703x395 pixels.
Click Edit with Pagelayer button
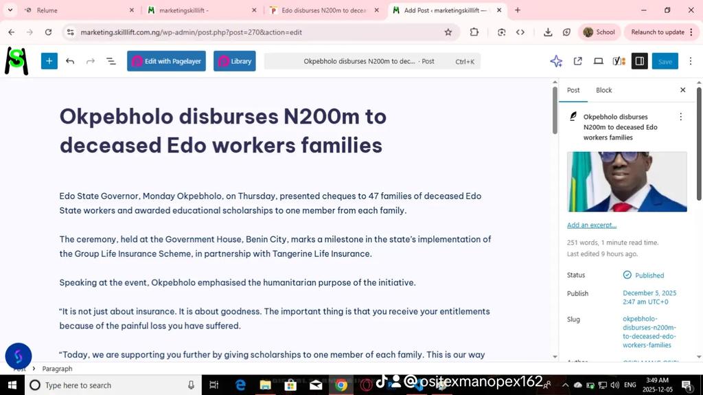pyautogui.click(x=166, y=61)
